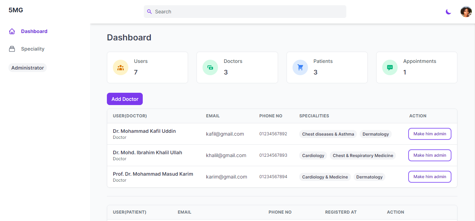Click the Patients cart icon

[x=300, y=67]
